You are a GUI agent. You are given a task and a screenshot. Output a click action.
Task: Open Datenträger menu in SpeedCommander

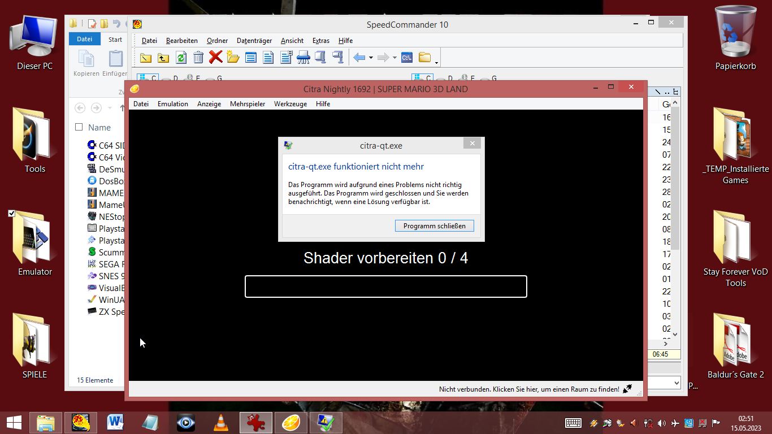(x=254, y=40)
